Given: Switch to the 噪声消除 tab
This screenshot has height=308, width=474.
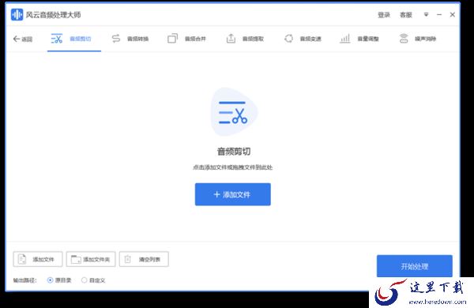Looking at the screenshot, I should point(417,39).
